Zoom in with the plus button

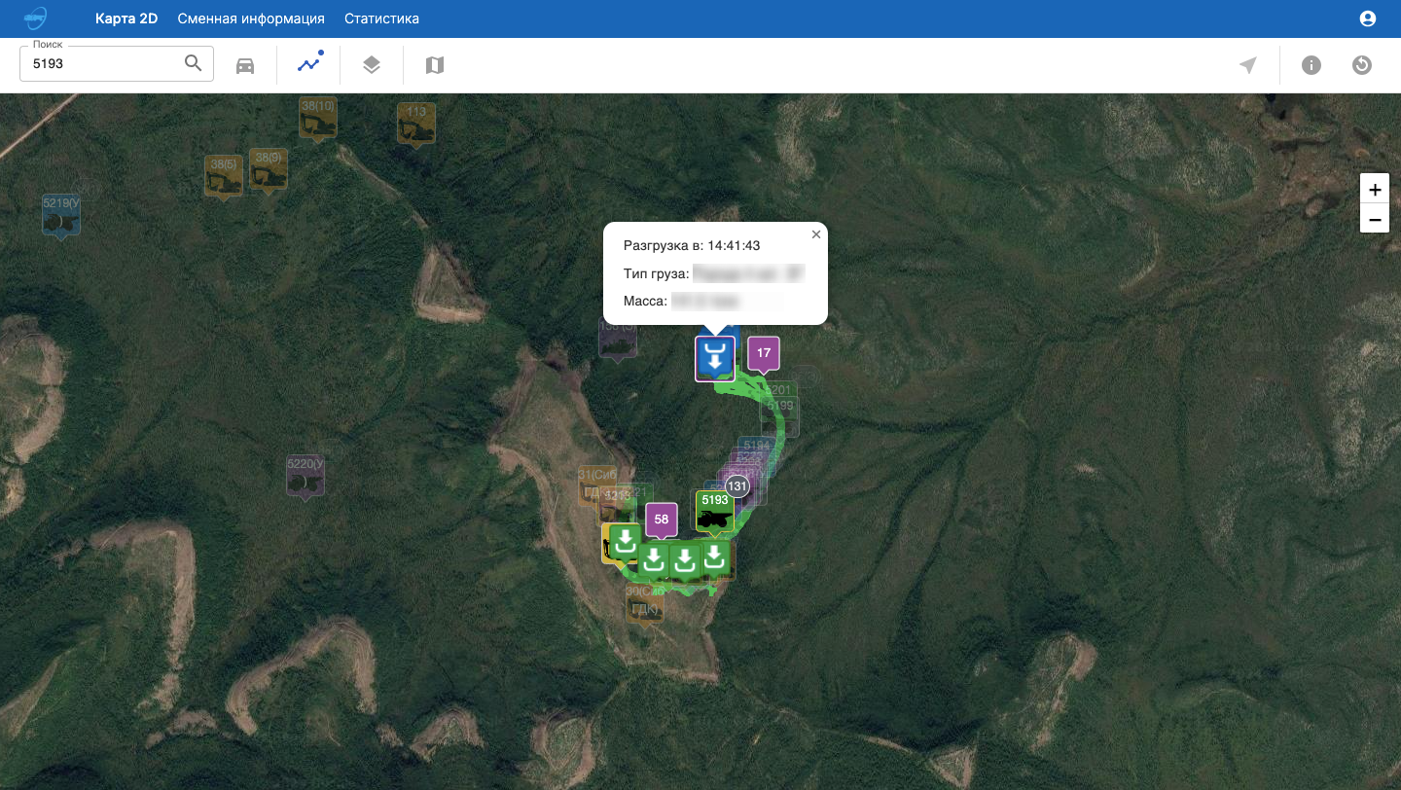tap(1375, 190)
